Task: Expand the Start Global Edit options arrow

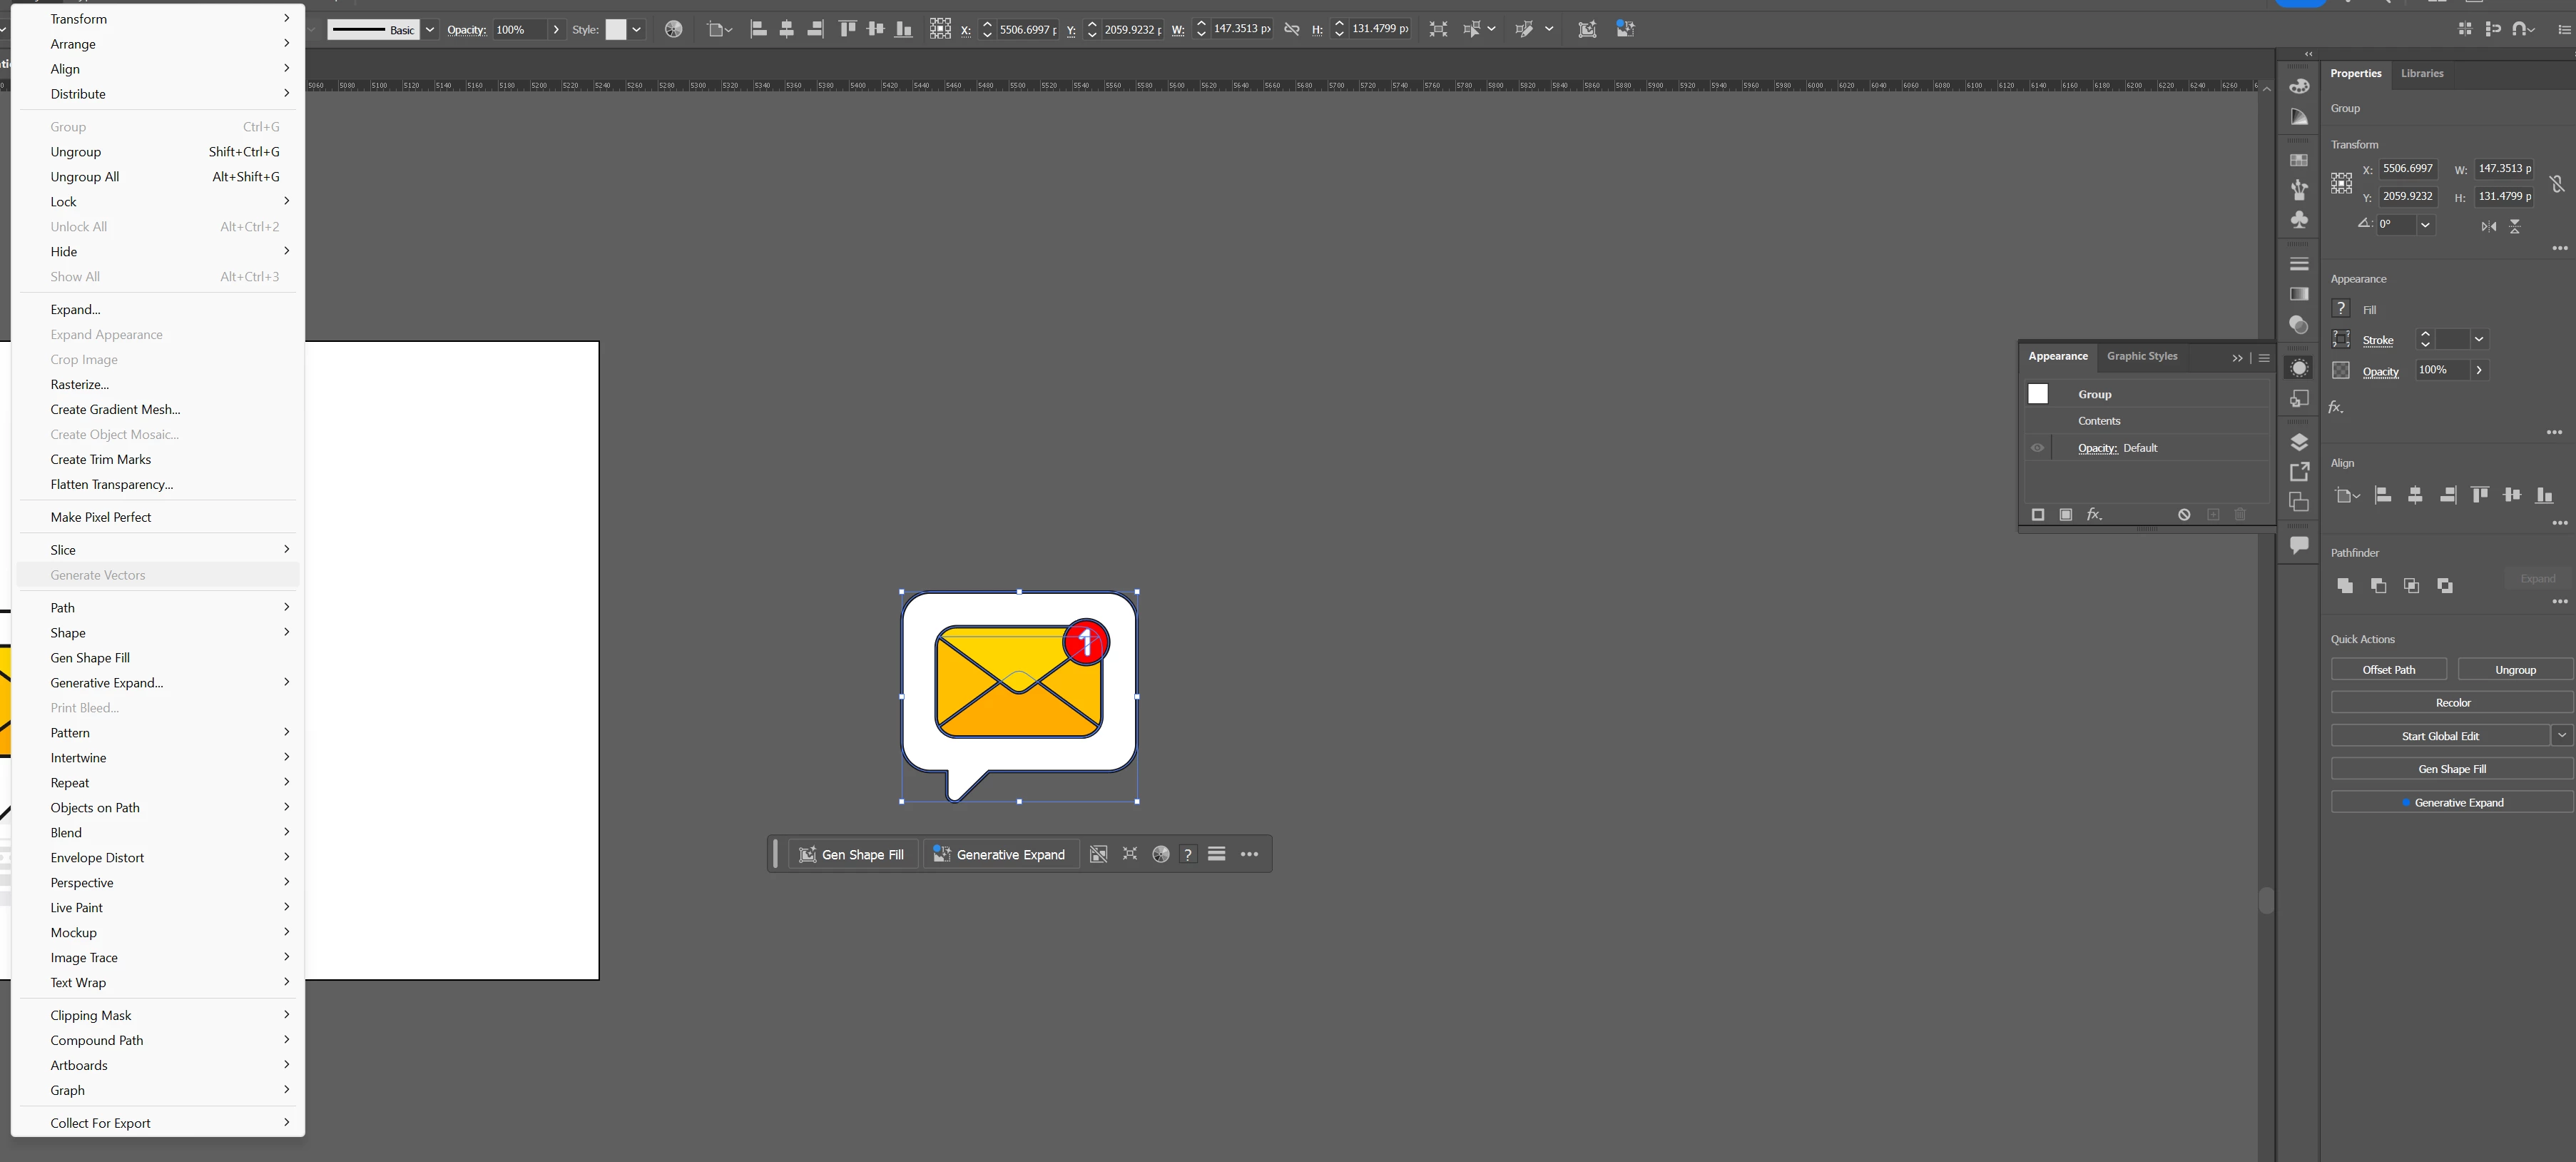Action: [x=2561, y=736]
